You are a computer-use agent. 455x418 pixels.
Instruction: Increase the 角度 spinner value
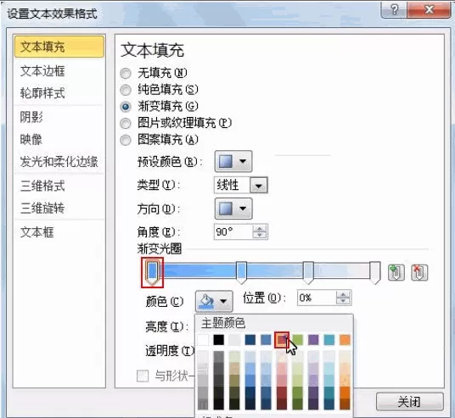point(260,228)
